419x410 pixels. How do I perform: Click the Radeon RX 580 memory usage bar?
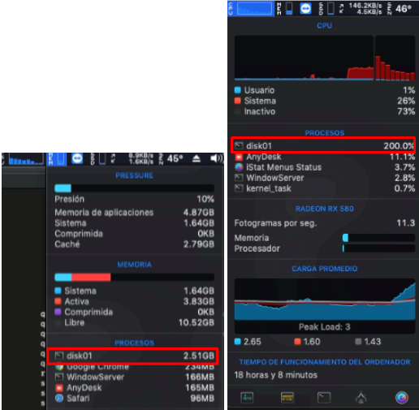(378, 238)
